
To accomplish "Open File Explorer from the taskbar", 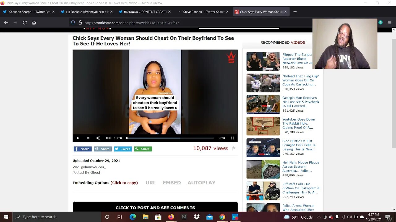I will 145,217.
